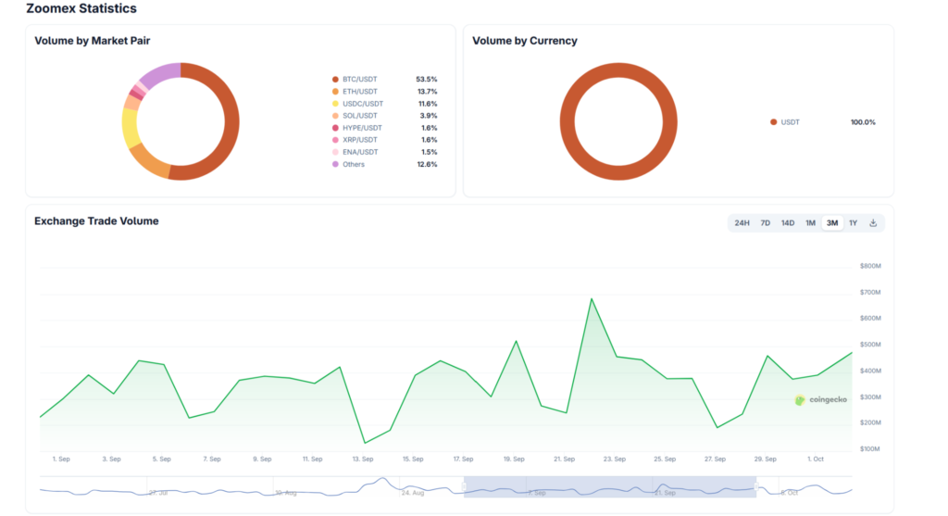The image size is (948, 516).
Task: Click the BTC/USDT legend label
Action: click(360, 80)
